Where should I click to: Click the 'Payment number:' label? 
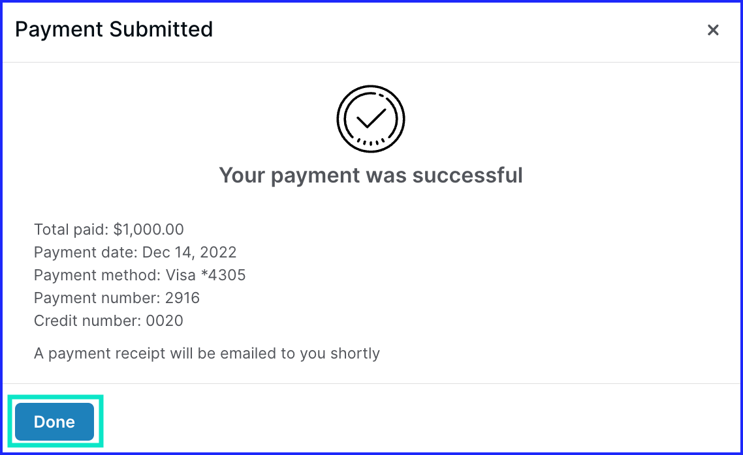click(x=97, y=298)
